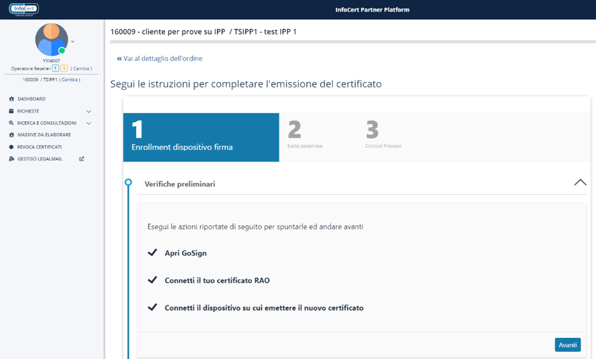Click the Esegui le azioni riportate instruction text
This screenshot has width=596, height=359.
tap(255, 227)
